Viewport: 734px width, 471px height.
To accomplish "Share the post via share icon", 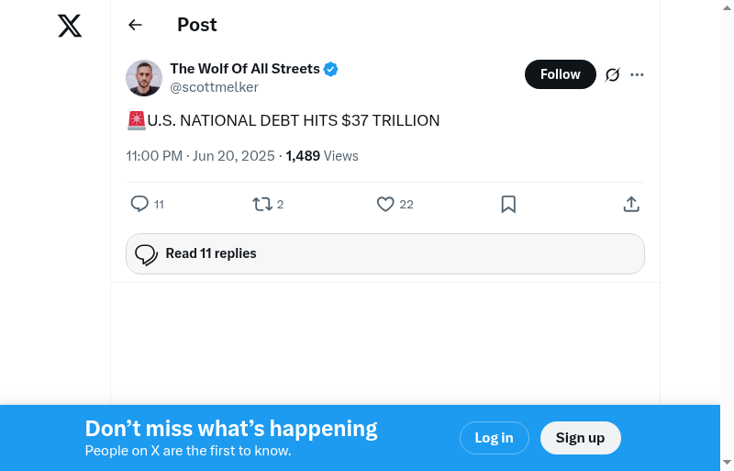I will 631,204.
